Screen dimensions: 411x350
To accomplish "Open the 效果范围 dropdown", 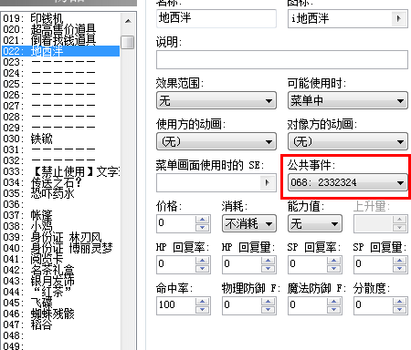I will click(216, 100).
